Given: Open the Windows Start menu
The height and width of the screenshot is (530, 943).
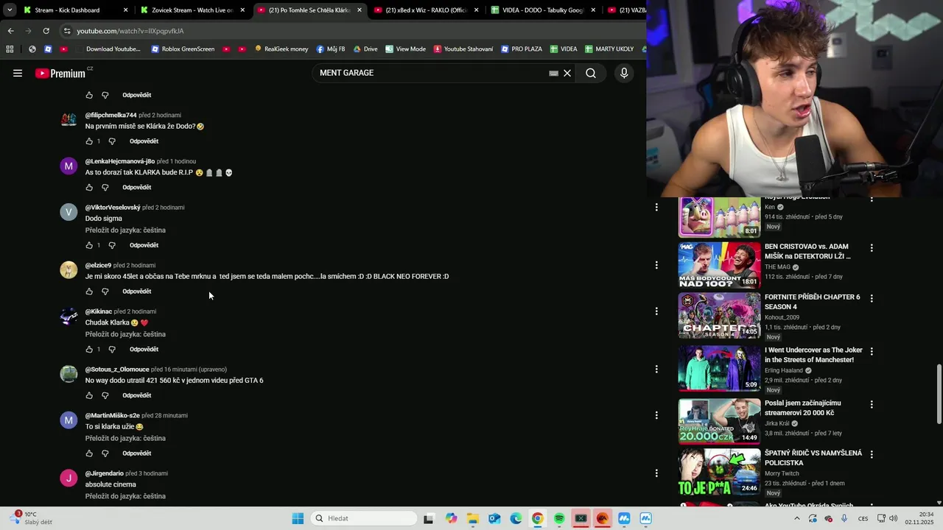Looking at the screenshot, I should coord(298,518).
